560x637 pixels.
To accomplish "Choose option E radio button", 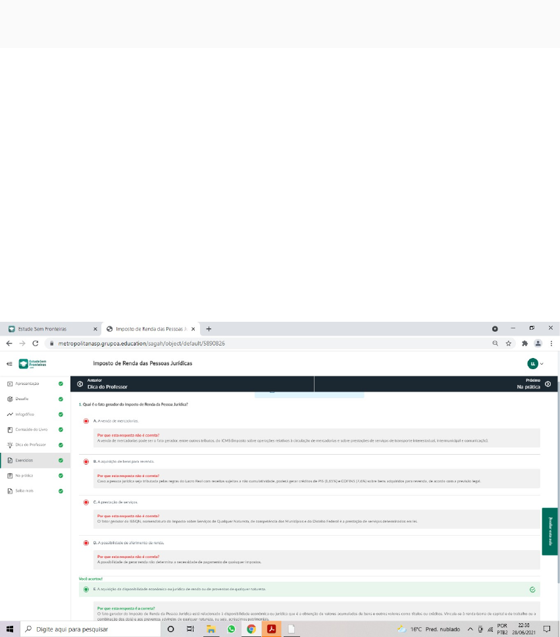I will (x=86, y=589).
